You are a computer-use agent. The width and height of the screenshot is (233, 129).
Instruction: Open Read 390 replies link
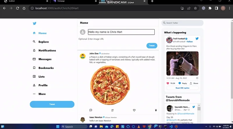182,88
